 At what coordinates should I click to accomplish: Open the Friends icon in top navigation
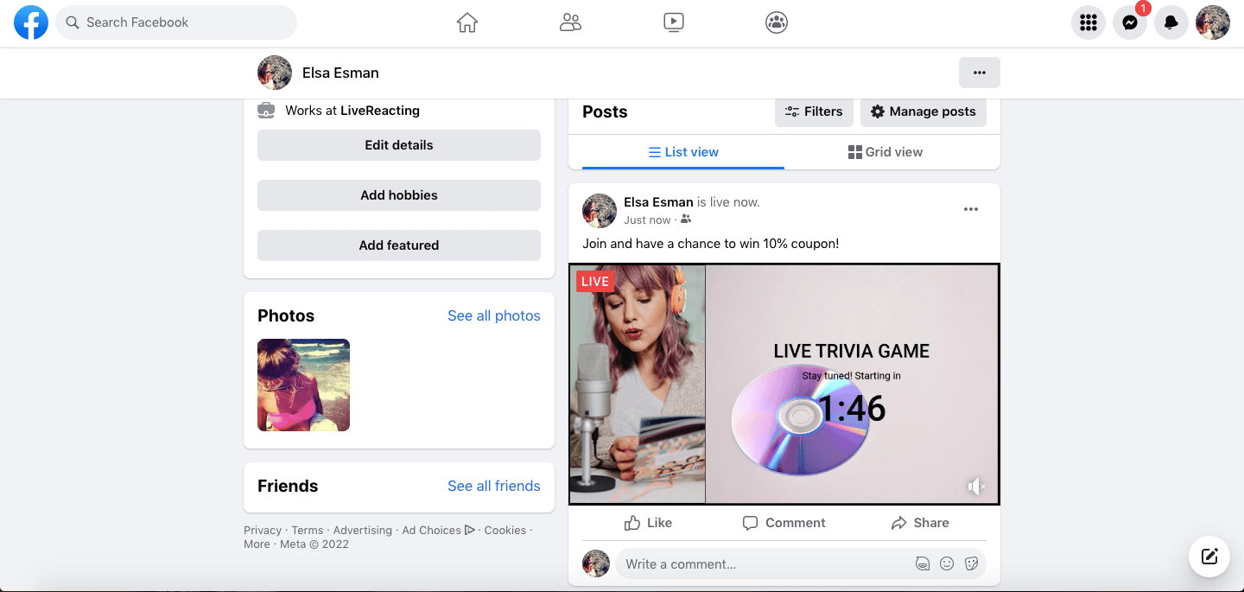[x=570, y=22]
